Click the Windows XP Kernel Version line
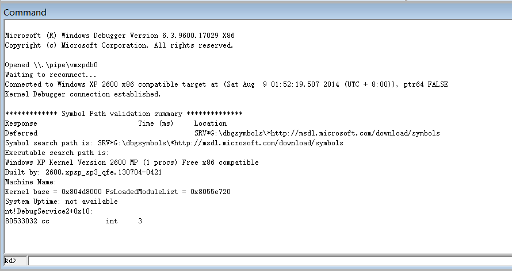 (132, 162)
